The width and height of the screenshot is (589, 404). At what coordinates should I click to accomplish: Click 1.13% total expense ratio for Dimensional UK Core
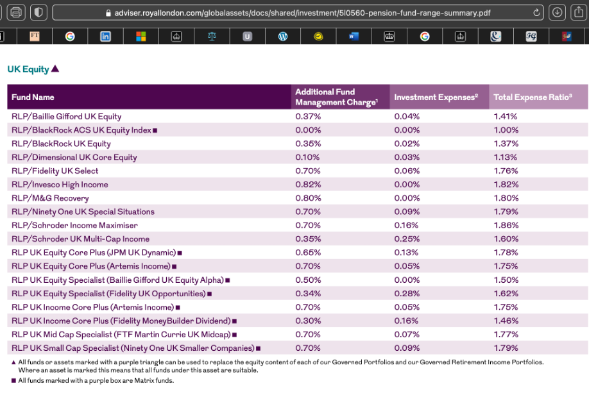point(506,157)
